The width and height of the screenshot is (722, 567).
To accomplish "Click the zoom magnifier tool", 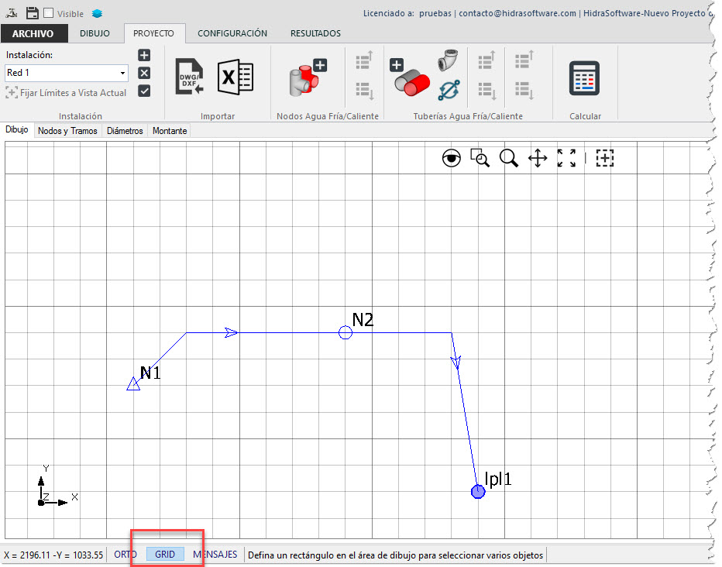I will coord(509,159).
